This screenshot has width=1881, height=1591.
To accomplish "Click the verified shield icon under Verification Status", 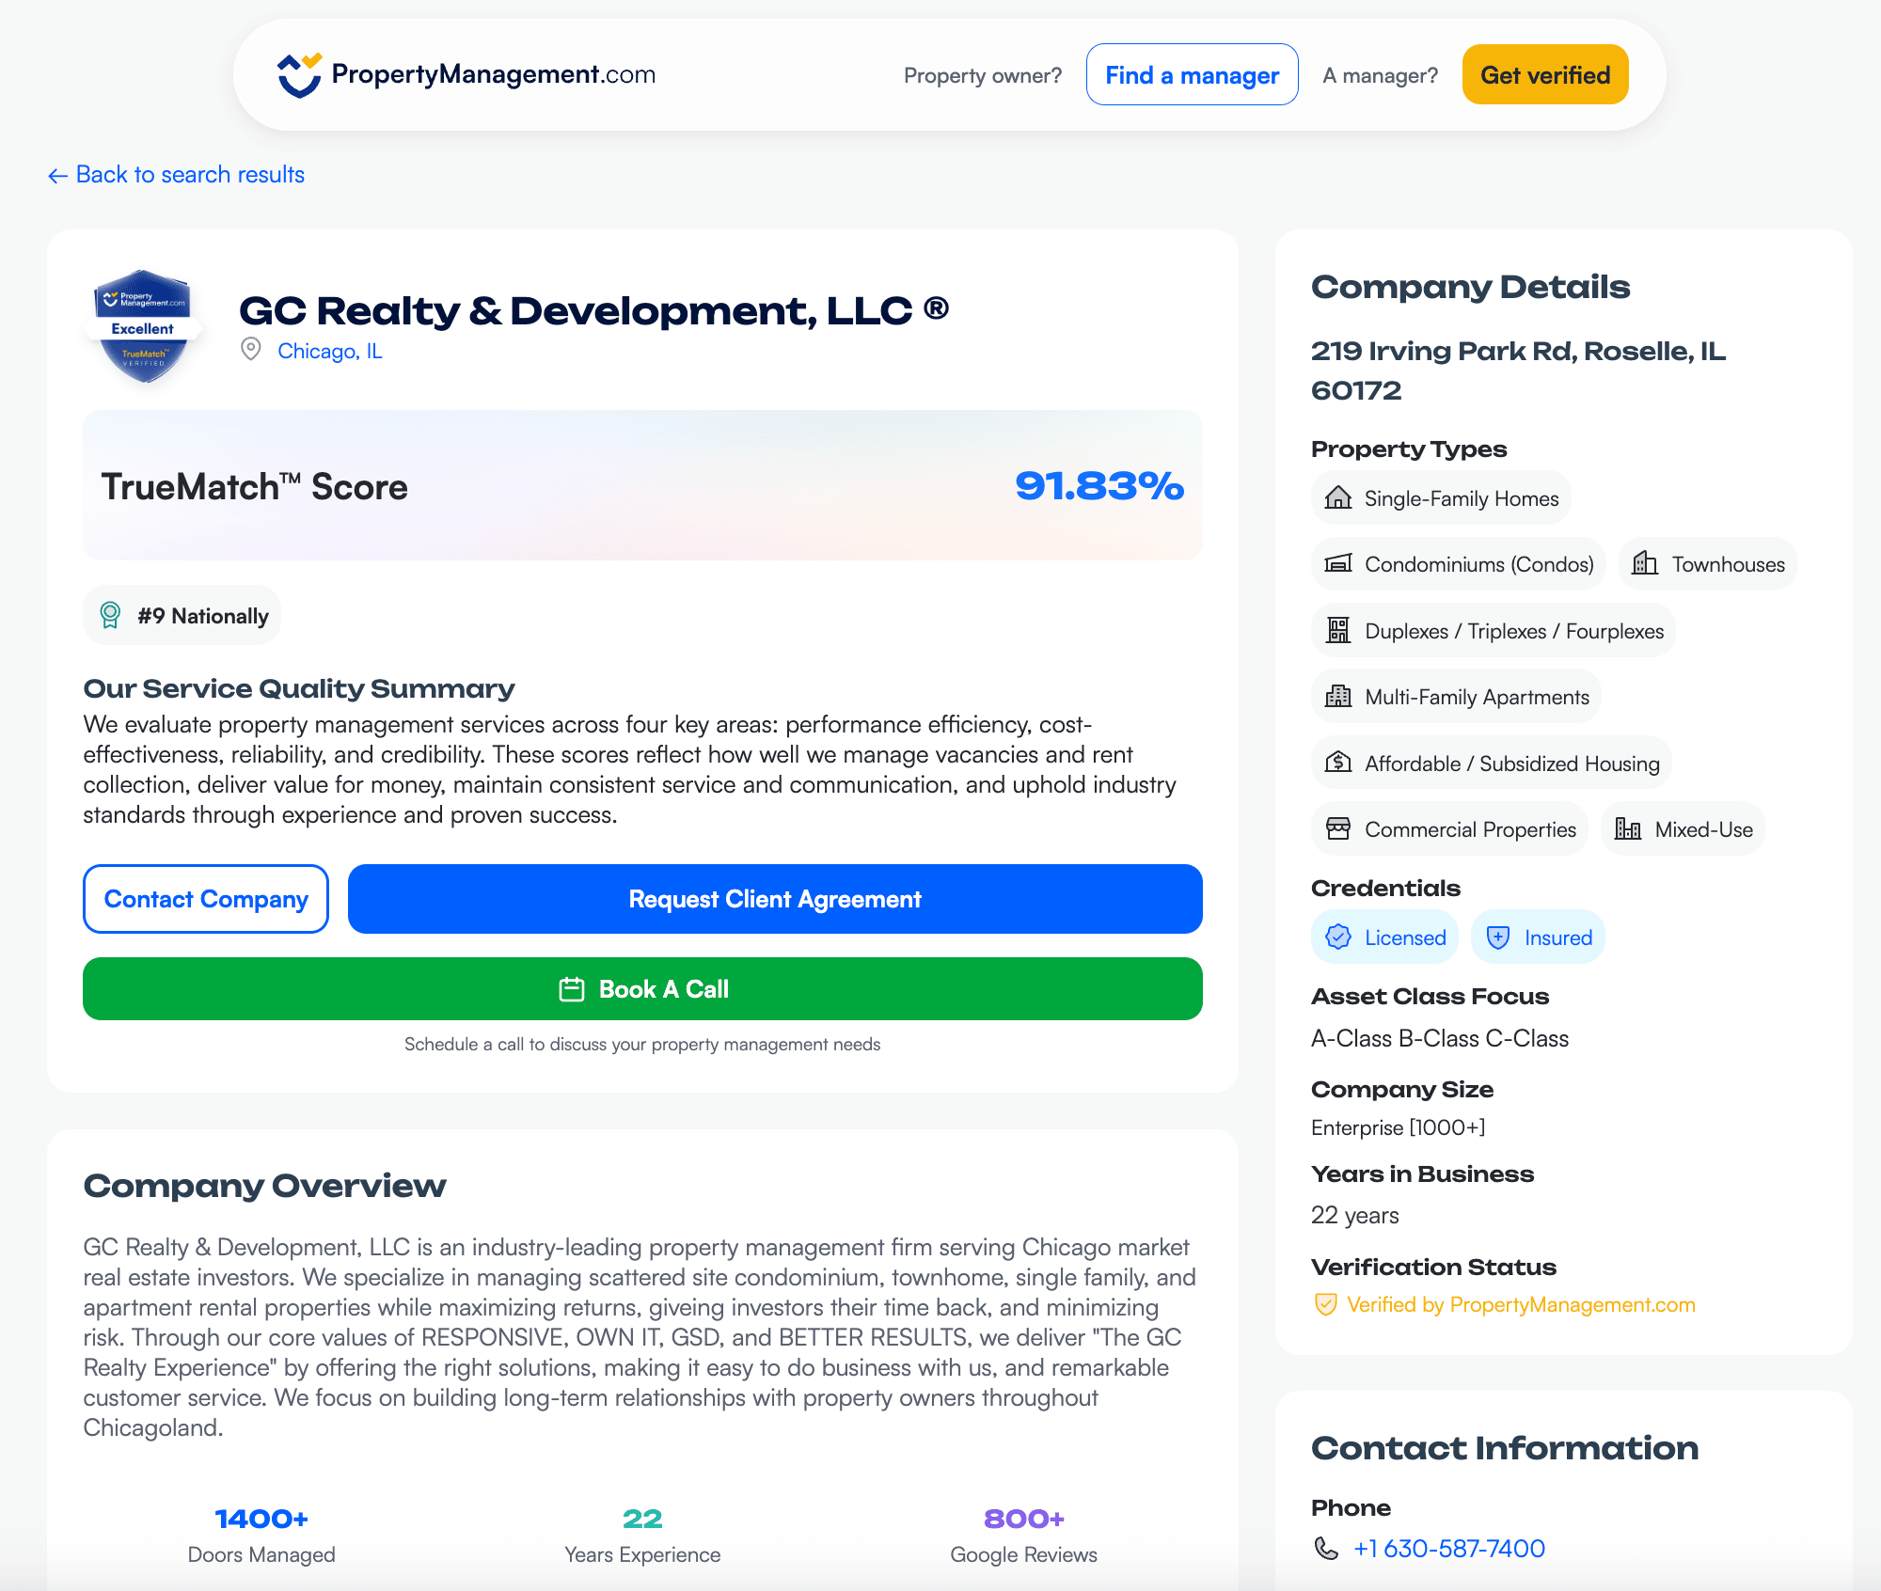I will coord(1325,1305).
